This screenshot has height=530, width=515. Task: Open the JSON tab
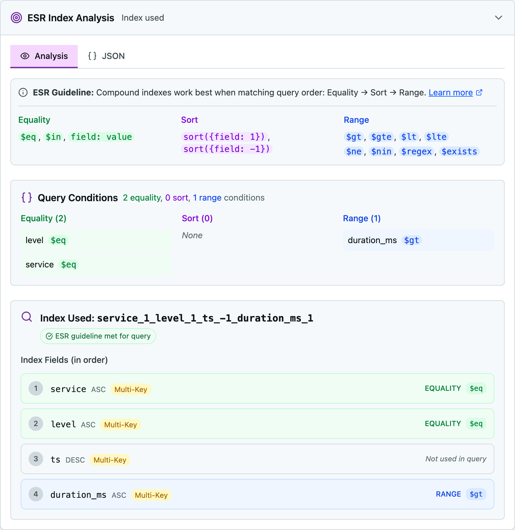pyautogui.click(x=106, y=56)
